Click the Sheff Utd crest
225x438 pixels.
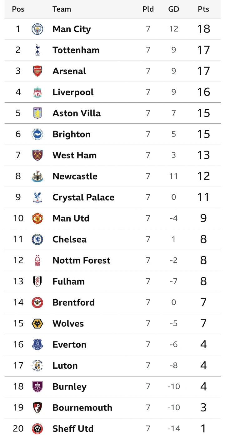37,429
